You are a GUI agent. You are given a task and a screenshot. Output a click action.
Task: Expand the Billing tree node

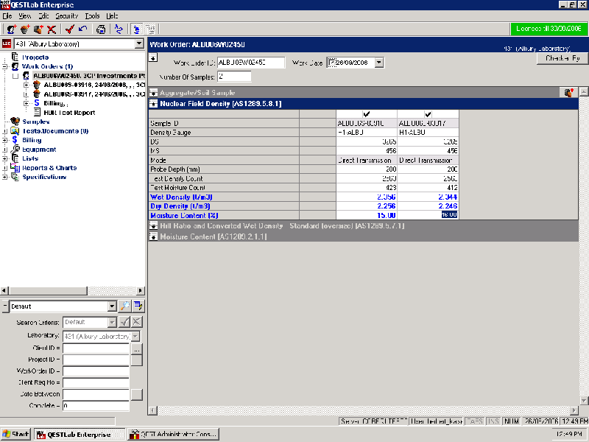[6, 140]
